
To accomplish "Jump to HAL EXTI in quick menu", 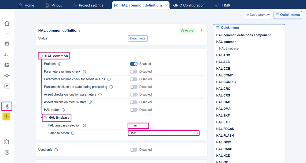I will coord(223,116).
